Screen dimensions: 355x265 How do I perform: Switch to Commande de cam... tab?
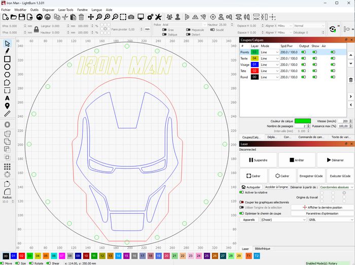[311, 137]
